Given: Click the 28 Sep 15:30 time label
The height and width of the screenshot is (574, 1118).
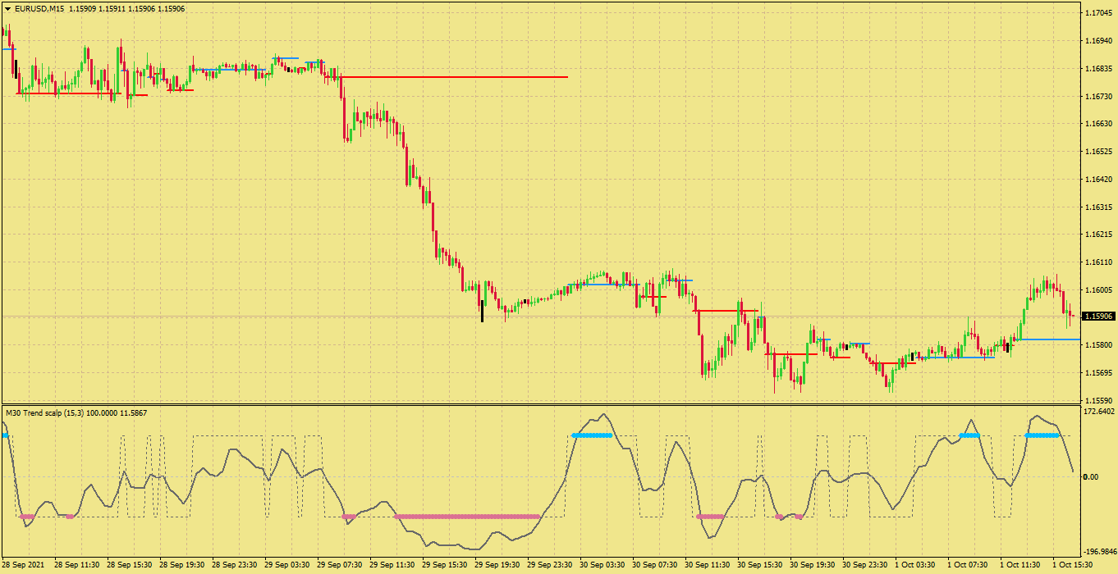Looking at the screenshot, I should click(x=130, y=565).
